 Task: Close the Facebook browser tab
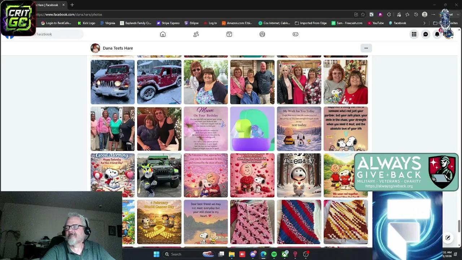pos(64,5)
